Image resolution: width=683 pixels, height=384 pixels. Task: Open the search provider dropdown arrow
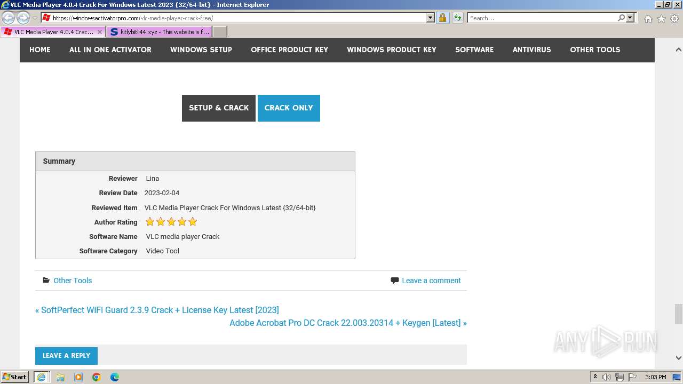tap(630, 18)
